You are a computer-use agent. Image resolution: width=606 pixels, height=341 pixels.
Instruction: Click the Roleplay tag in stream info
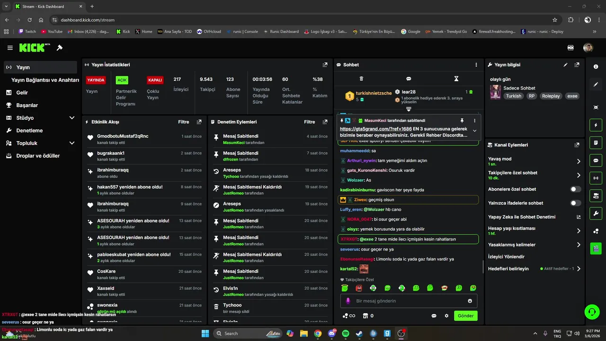coord(551,96)
